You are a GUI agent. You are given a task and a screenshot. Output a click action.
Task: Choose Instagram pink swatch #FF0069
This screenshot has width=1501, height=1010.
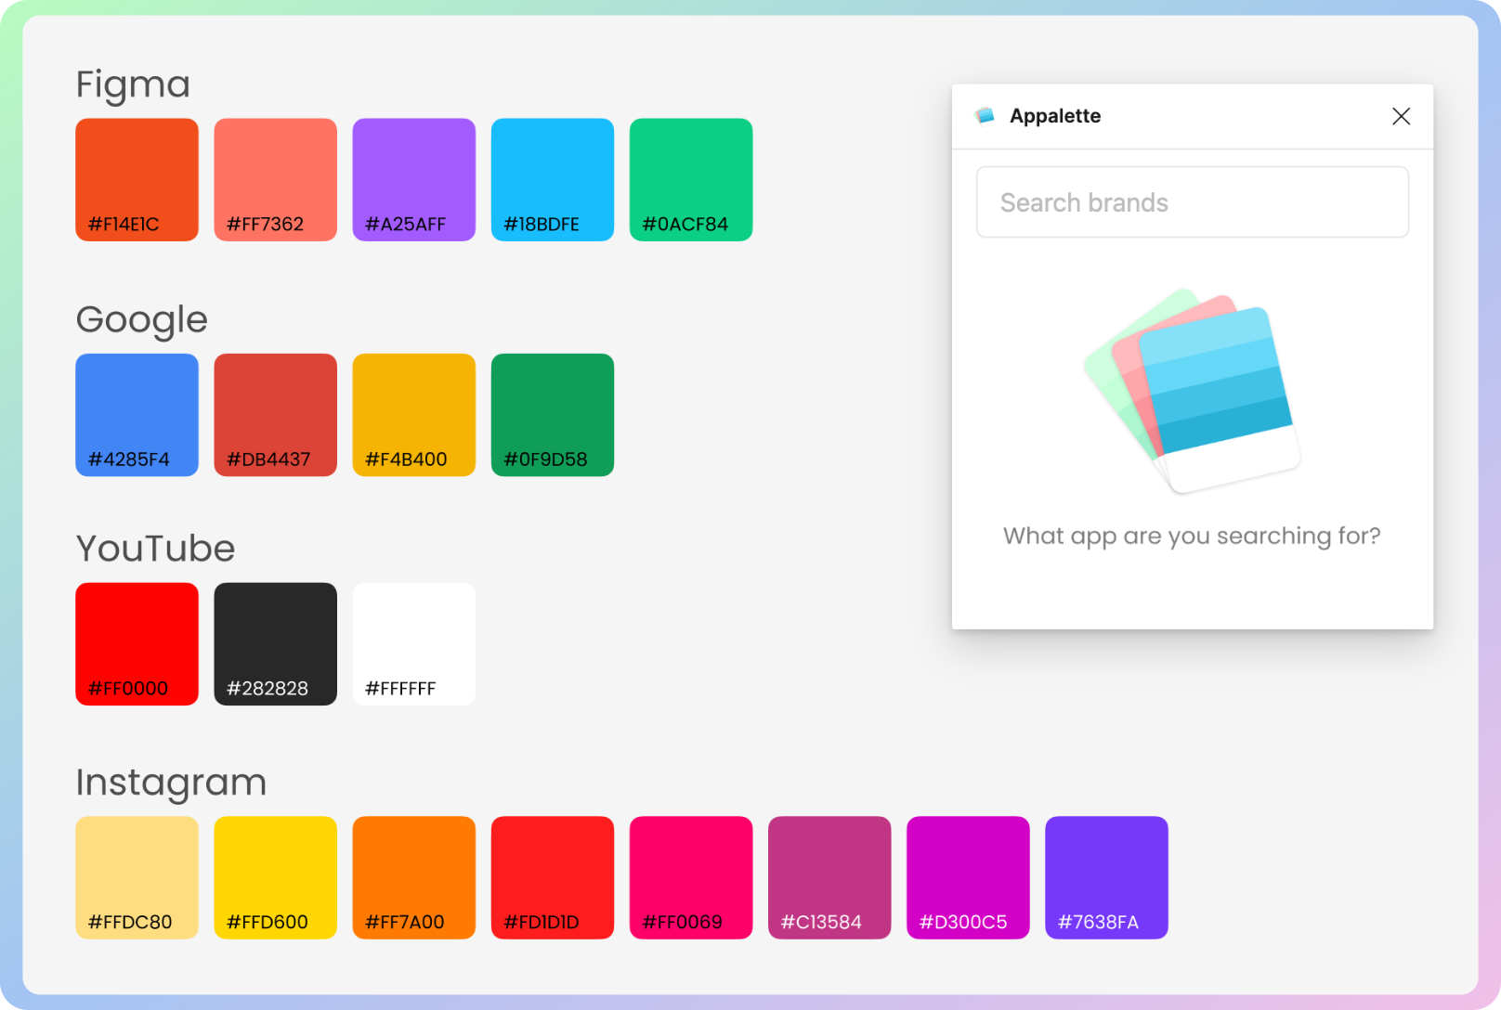tap(690, 877)
